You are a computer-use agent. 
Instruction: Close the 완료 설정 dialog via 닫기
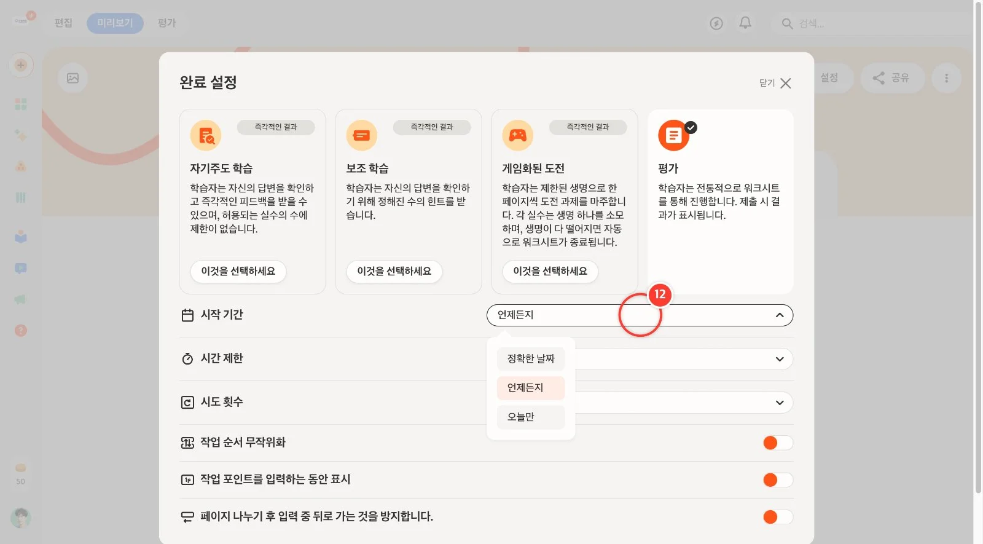(775, 83)
